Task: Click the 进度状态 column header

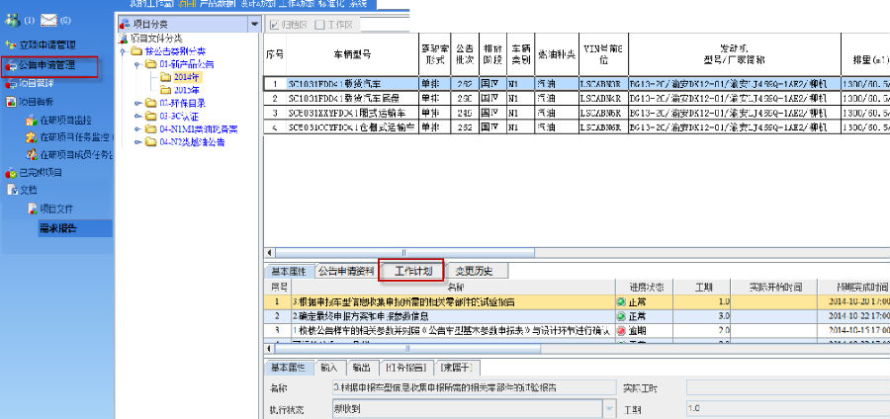Action: tap(647, 288)
